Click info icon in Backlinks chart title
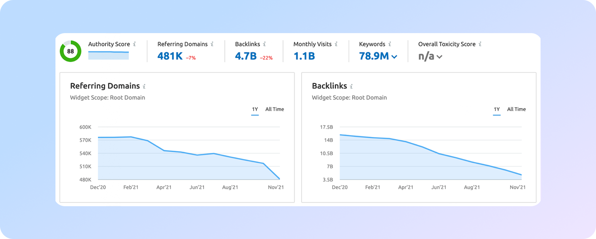The height and width of the screenshot is (239, 596). (x=351, y=86)
